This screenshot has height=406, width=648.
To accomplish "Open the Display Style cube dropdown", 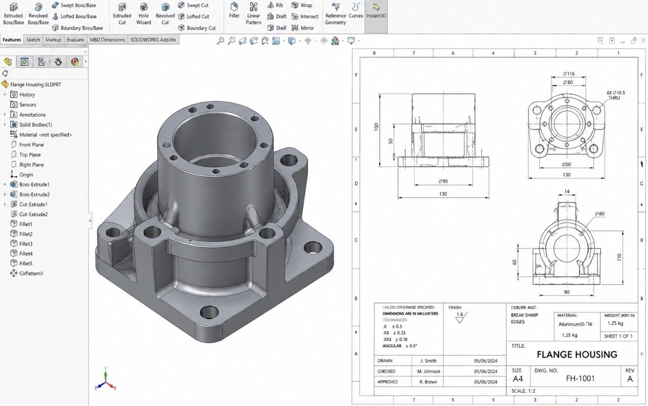I will point(292,41).
